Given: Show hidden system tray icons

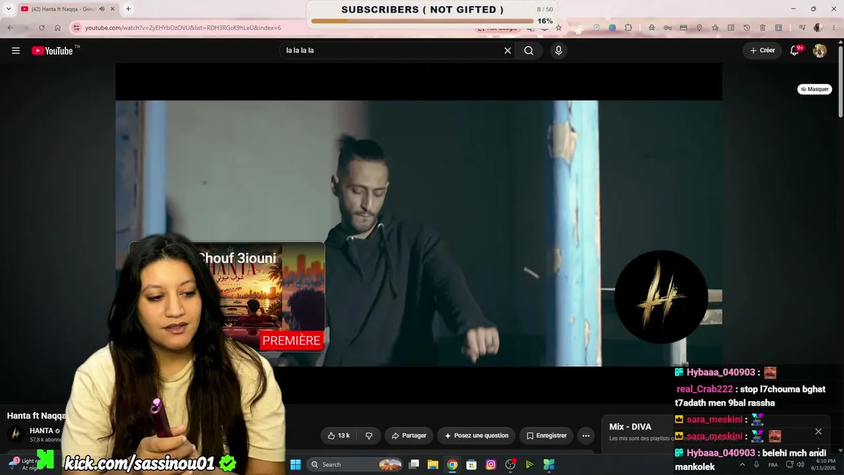Looking at the screenshot, I should click(x=742, y=464).
